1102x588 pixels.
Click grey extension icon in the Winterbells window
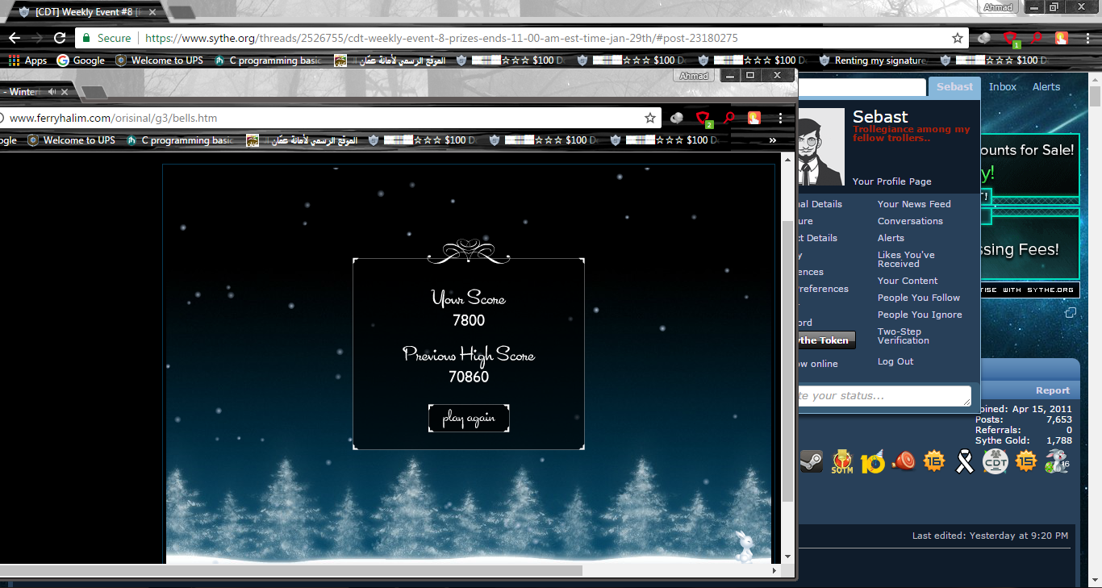coord(677,118)
